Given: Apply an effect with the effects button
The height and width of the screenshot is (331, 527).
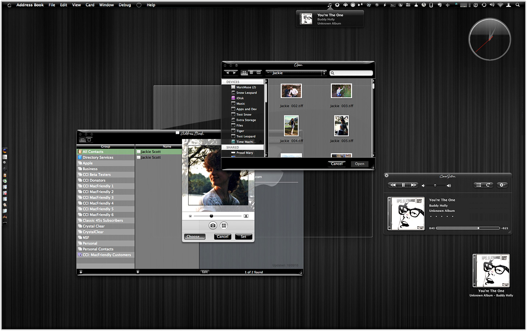Looking at the screenshot, I should pyautogui.click(x=224, y=226).
